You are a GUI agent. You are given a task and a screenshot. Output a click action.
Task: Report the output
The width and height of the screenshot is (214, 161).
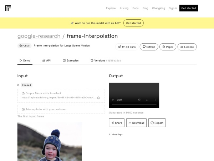157,123
